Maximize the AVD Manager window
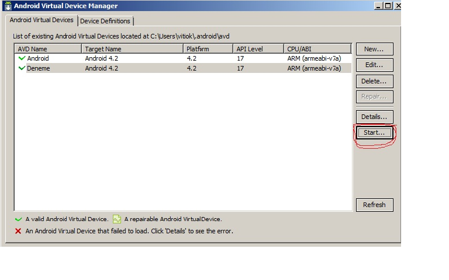The height and width of the screenshot is (280, 449). (x=388, y=6)
